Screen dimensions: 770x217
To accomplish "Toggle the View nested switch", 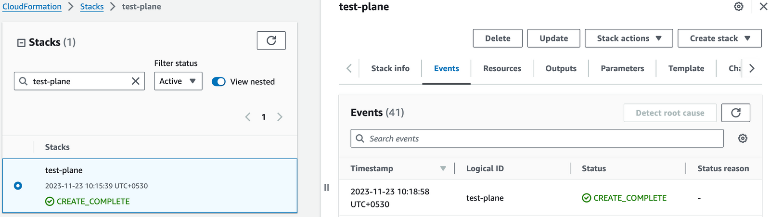I will click(218, 82).
